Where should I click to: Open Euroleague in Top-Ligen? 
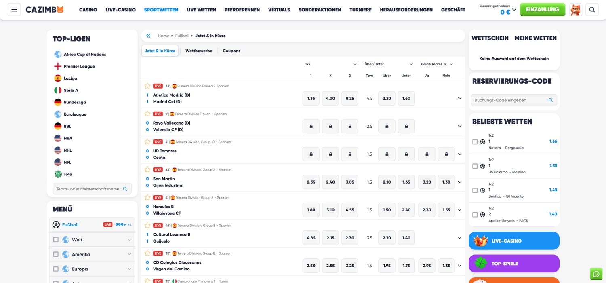[75, 114]
